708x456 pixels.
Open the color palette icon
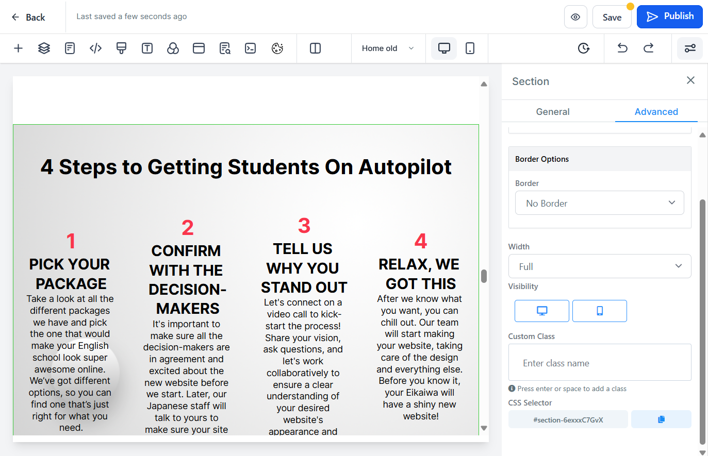pos(277,48)
